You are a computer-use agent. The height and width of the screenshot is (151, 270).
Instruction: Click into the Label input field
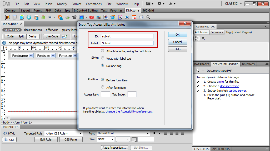pyautogui.click(x=127, y=43)
